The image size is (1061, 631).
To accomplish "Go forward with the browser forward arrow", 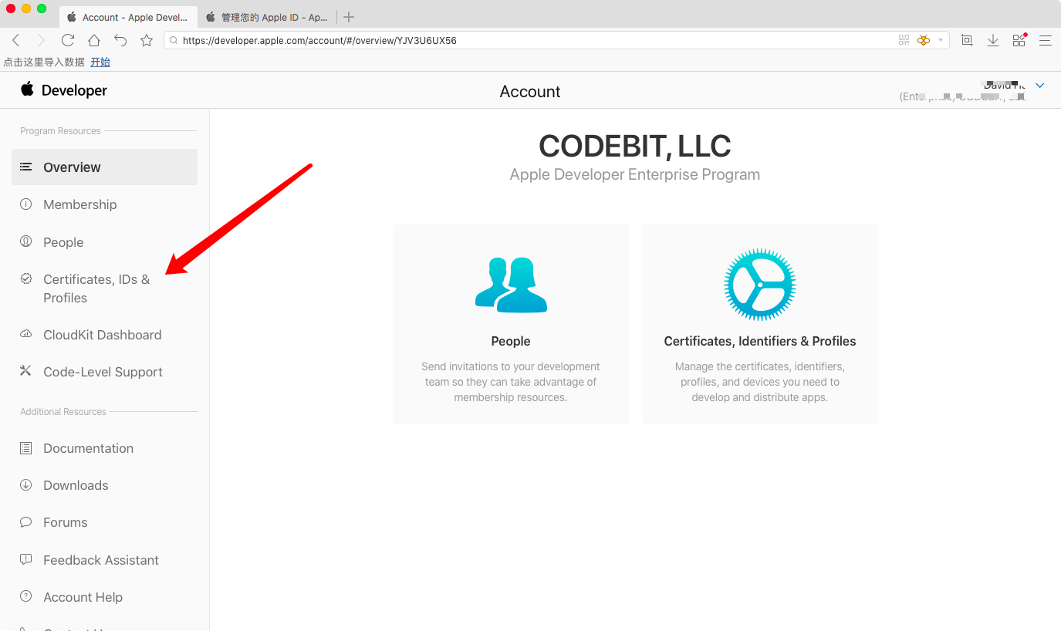I will [42, 40].
